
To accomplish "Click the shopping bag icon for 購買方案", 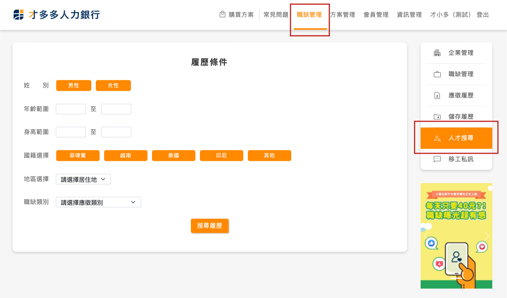I will point(223,14).
